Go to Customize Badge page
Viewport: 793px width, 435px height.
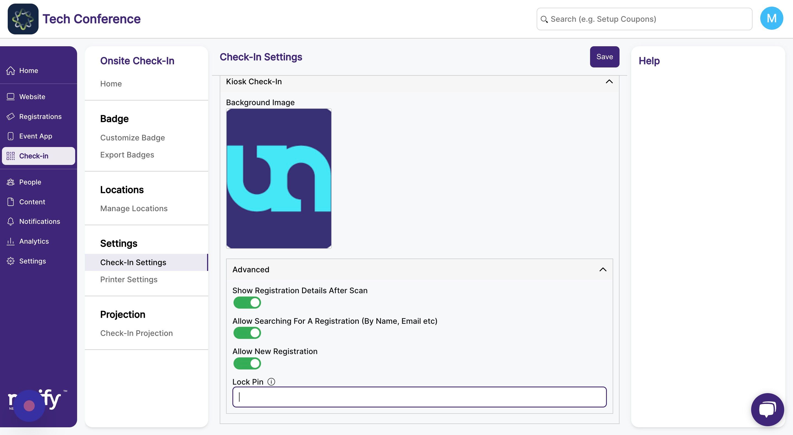point(132,138)
